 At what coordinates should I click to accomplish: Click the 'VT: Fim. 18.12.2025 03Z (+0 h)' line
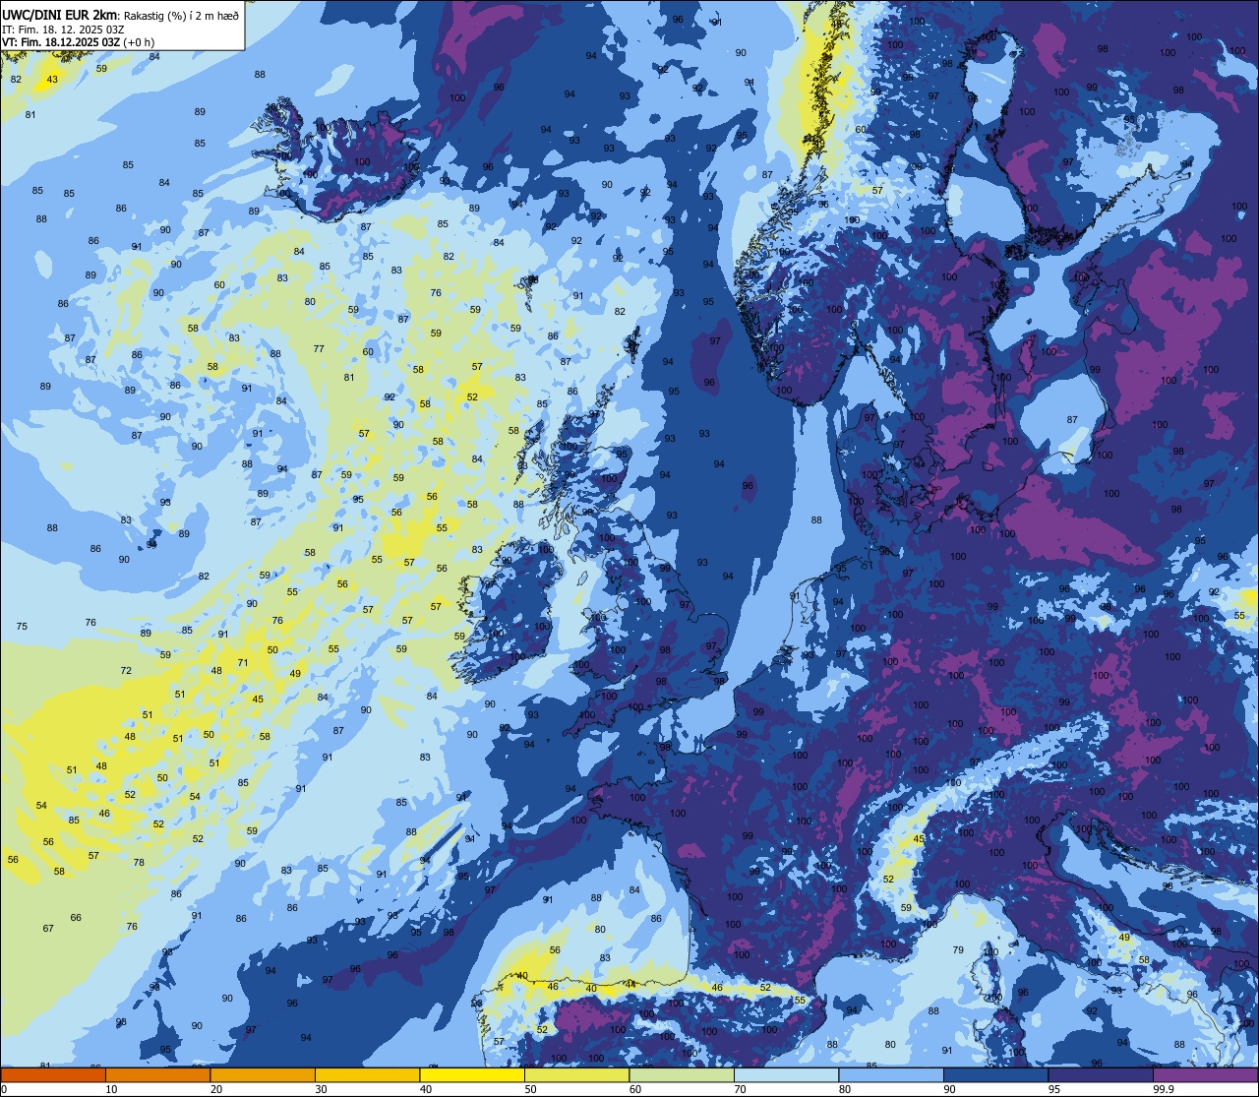(x=79, y=41)
